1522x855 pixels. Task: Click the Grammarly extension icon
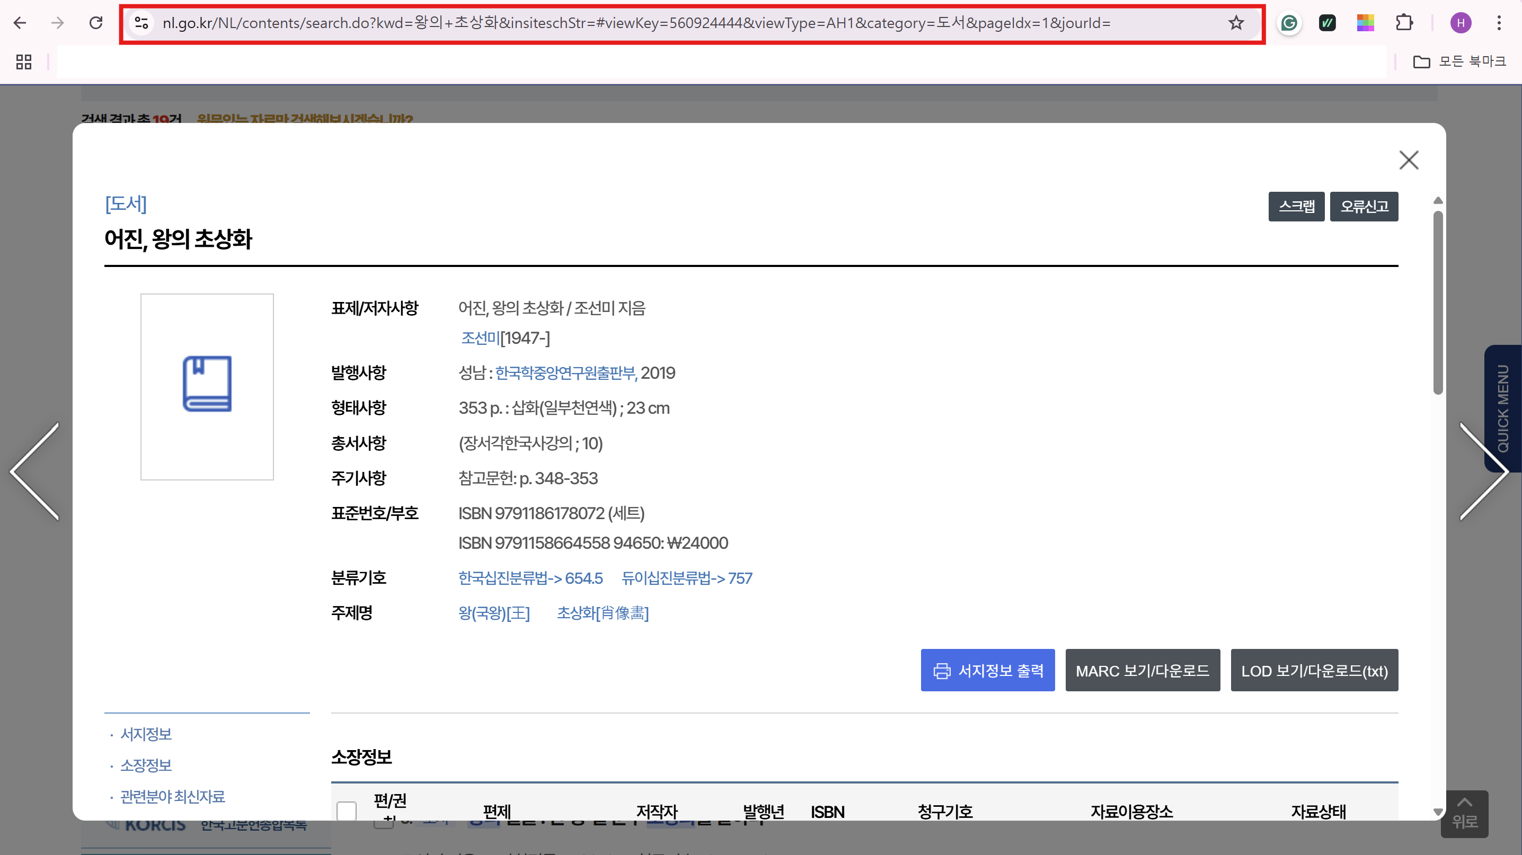click(x=1289, y=23)
